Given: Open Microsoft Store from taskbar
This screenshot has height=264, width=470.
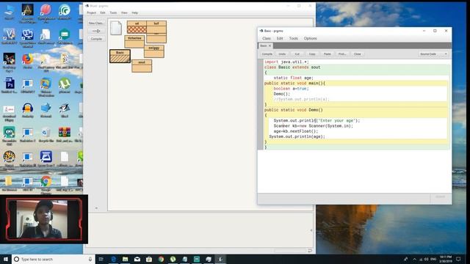Looking at the screenshot, I should tap(149, 259).
